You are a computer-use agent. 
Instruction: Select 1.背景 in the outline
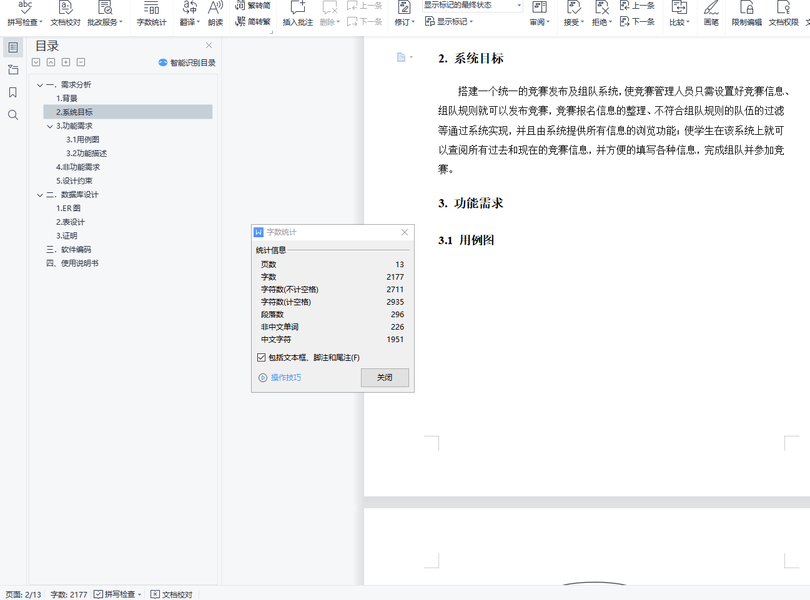pos(67,99)
